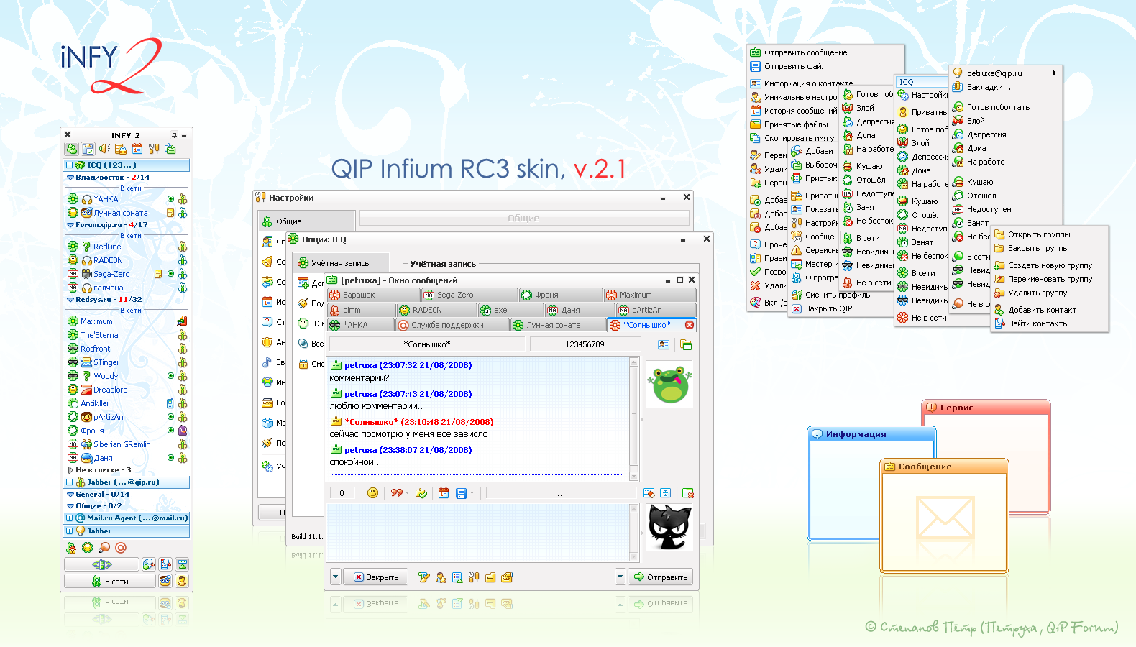The height and width of the screenshot is (647, 1136).
Task: Click the Jabber bulb status icon below the contact list
Action: click(104, 548)
